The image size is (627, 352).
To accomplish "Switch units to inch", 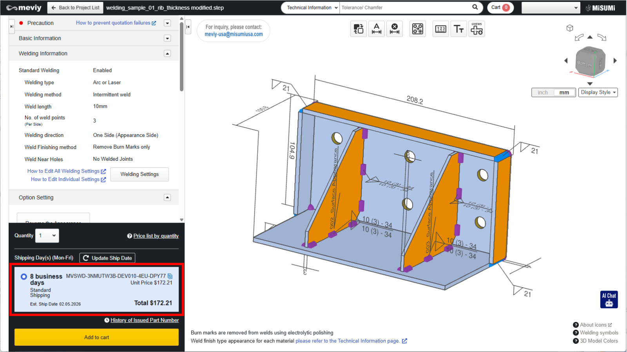I will [x=543, y=93].
